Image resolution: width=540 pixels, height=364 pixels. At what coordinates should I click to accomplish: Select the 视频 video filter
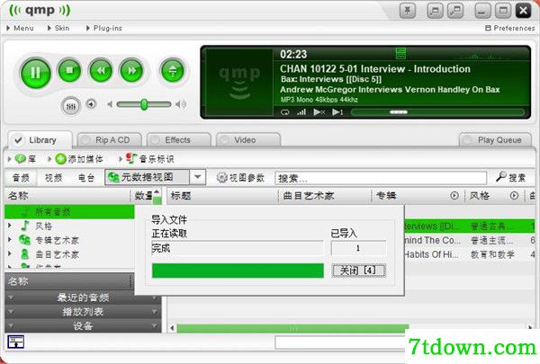click(53, 178)
